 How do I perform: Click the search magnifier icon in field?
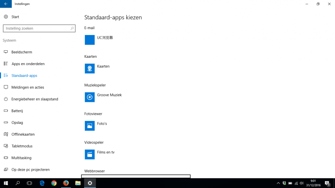point(72,28)
